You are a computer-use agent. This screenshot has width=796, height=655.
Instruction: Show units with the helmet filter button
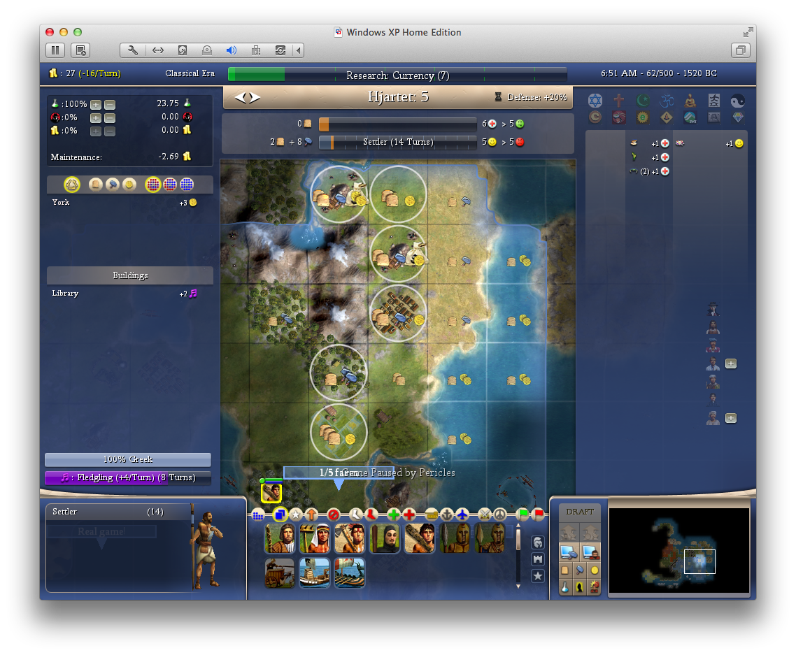click(538, 543)
